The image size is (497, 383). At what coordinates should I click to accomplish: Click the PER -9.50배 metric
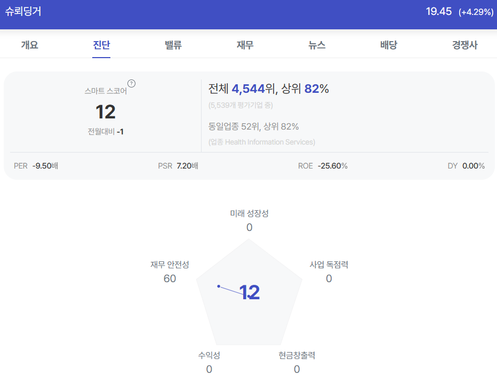click(x=36, y=166)
